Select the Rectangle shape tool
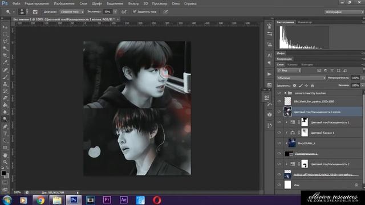This screenshot has height=205, width=365. 5,148
